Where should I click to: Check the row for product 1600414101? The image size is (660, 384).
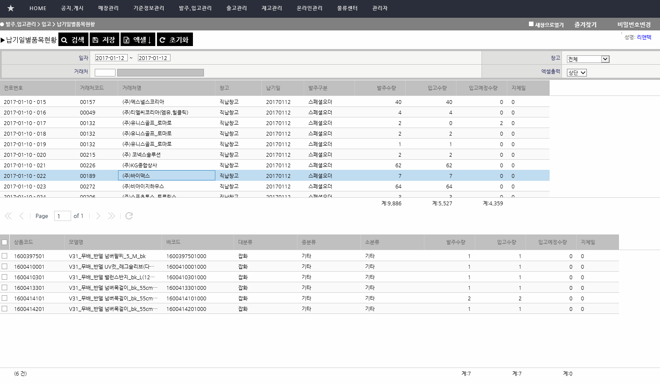[x=5, y=298]
